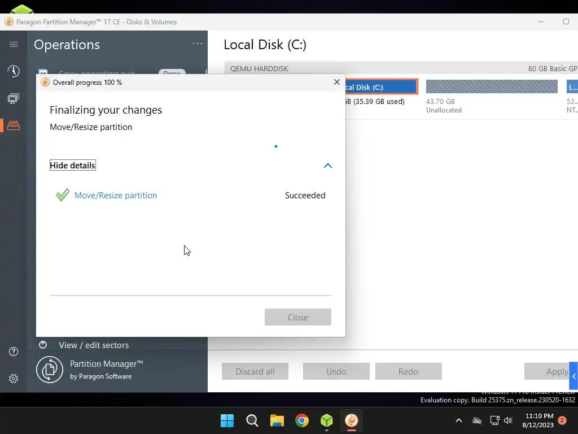Click the QEMU HARDDISK disk header
The image size is (578, 434).
(x=401, y=68)
